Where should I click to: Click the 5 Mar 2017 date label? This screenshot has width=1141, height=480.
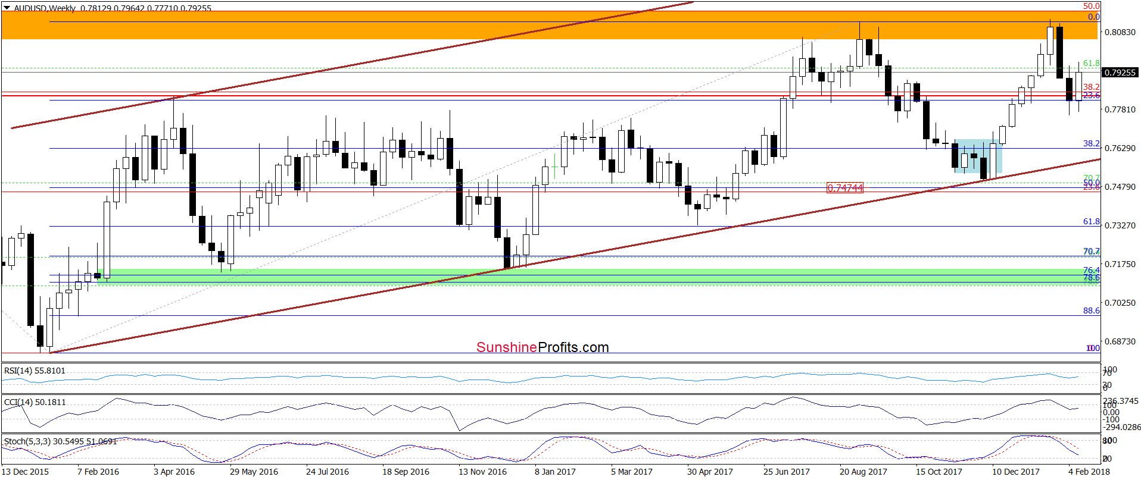pyautogui.click(x=631, y=472)
